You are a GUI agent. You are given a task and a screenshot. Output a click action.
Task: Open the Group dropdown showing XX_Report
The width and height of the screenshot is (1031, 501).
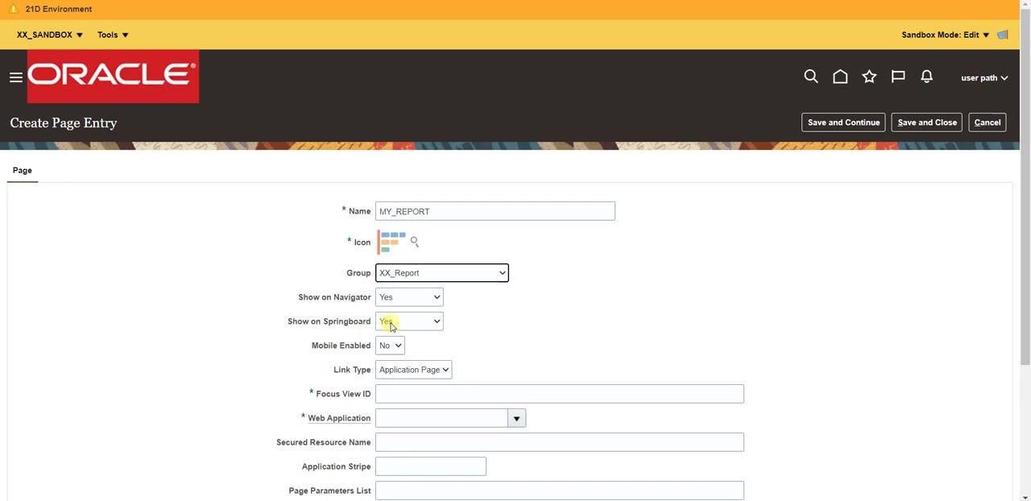point(441,273)
